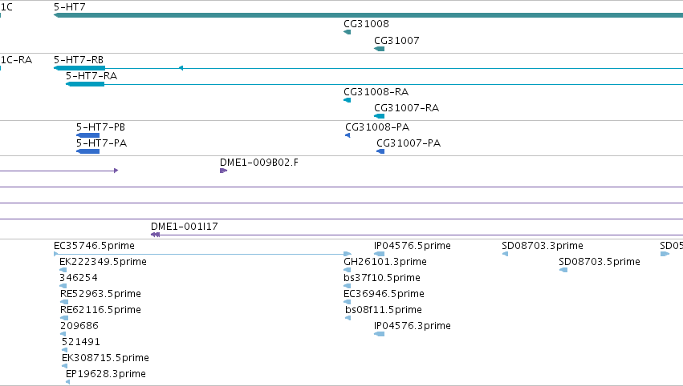Select the 346254 feature label

coord(79,278)
